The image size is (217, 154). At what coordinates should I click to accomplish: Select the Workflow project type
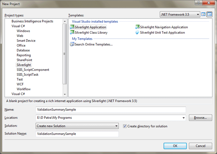coord(24,89)
